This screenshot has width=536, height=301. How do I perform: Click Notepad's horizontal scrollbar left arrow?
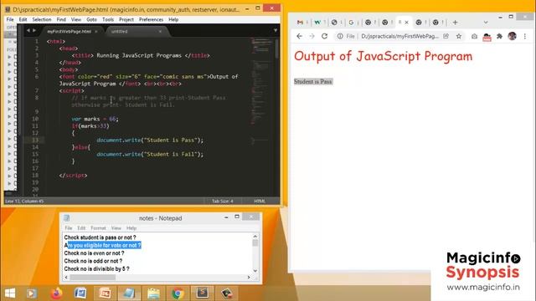(x=66, y=278)
